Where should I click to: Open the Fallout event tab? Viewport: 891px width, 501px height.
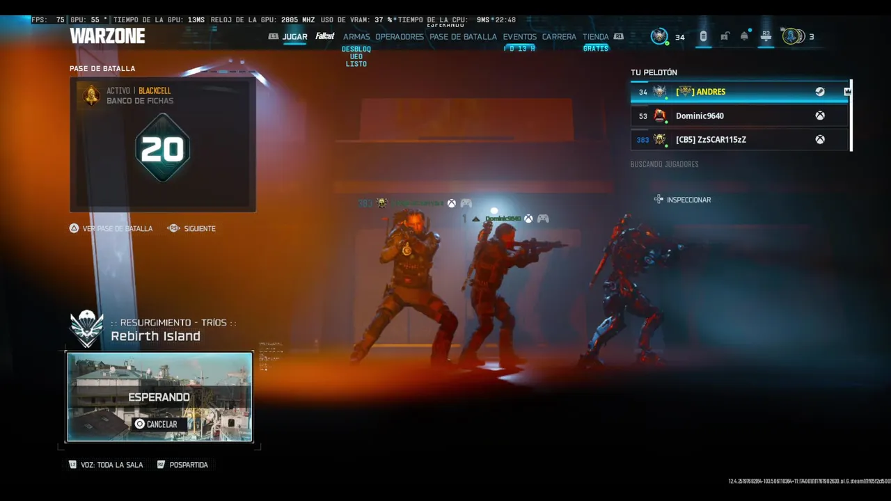pos(324,36)
